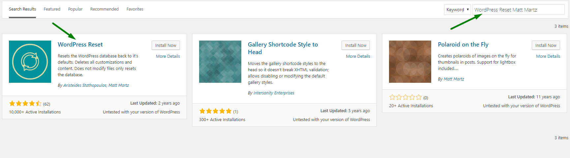Viewport: 570px width, 158px height.
Task: Click the WordPress Reset description text
Action: pos(98,65)
